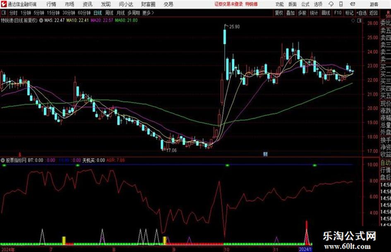Image resolution: width=391 pixels, height=252 pixels.
Task: Open the F10 company info button
Action: pos(338,13)
